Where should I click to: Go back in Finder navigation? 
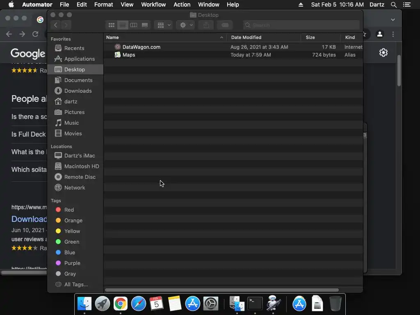coord(55,25)
